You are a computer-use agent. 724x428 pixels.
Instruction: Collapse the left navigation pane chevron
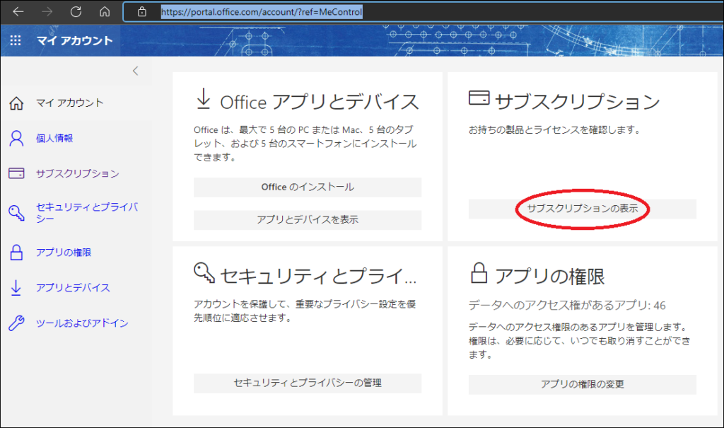point(135,71)
